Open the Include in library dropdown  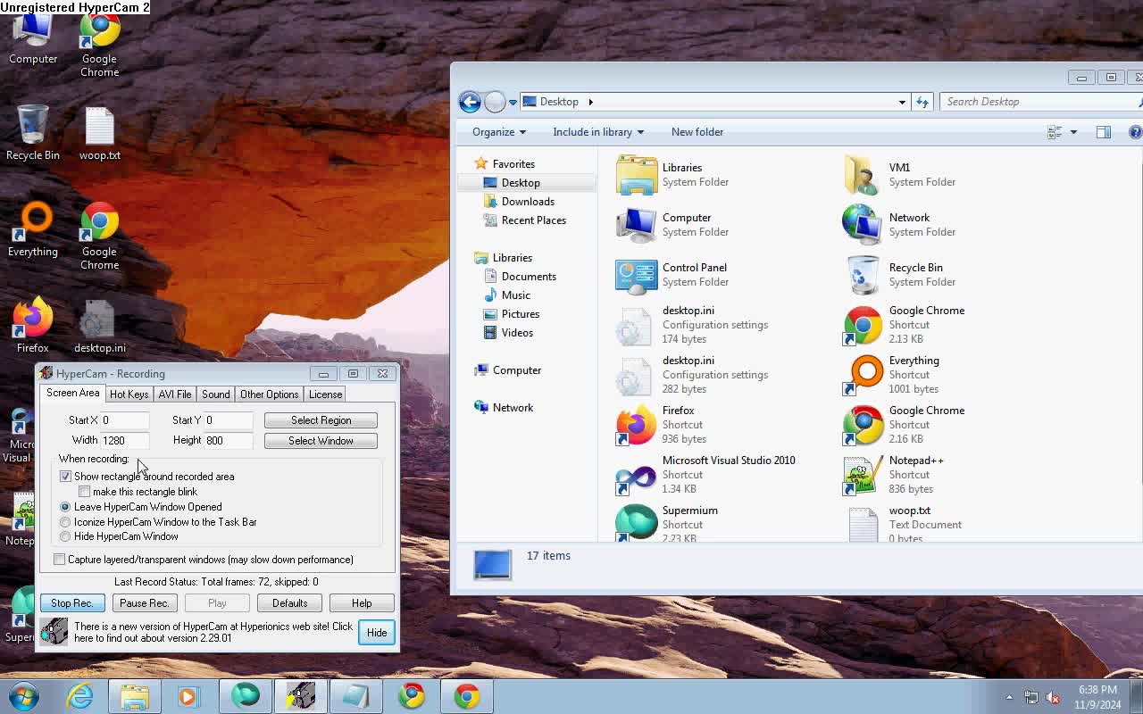coord(598,132)
